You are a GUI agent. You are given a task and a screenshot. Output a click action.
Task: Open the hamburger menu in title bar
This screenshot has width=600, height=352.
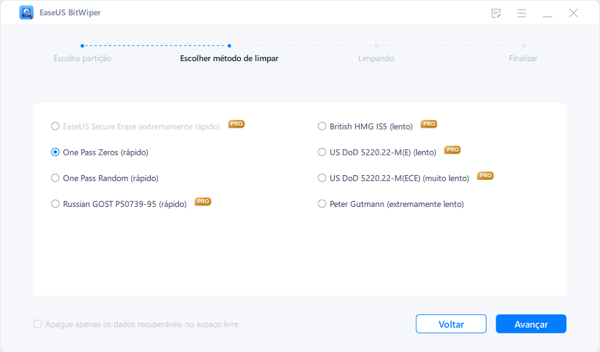coord(522,13)
